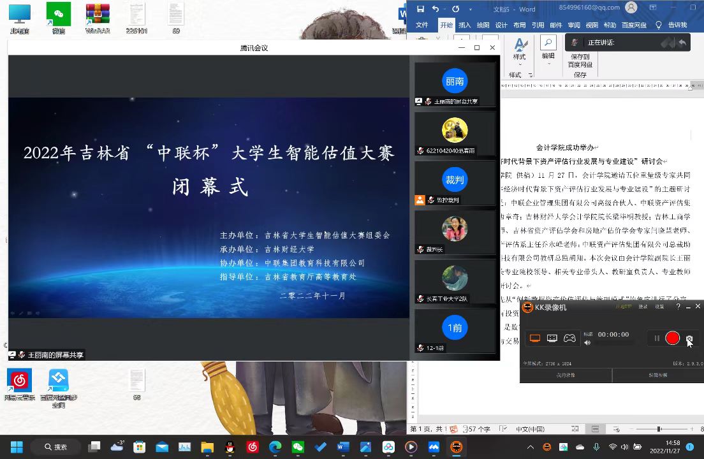Open the Quick Access Toolbar customize dropdown
The width and height of the screenshot is (704, 459).
471,10
